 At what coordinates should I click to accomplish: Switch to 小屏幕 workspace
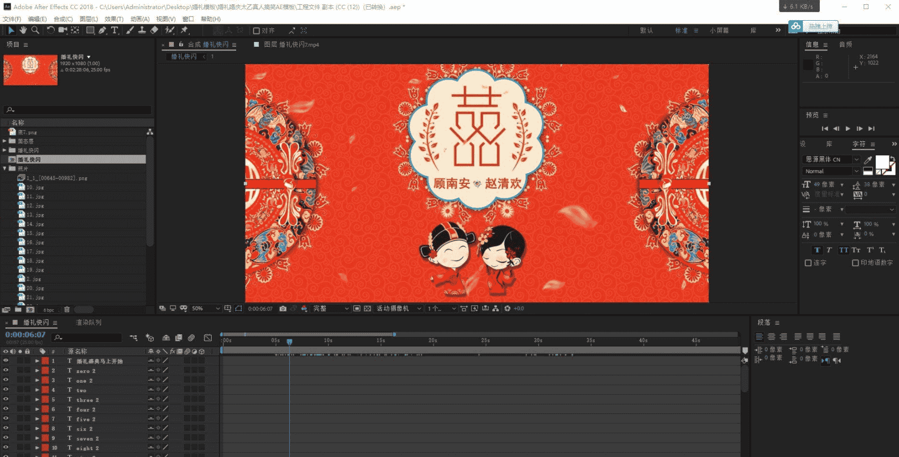click(719, 31)
